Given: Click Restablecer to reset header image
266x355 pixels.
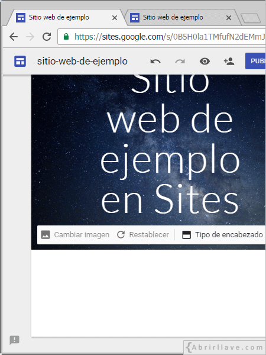Looking at the screenshot, I should [143, 235].
